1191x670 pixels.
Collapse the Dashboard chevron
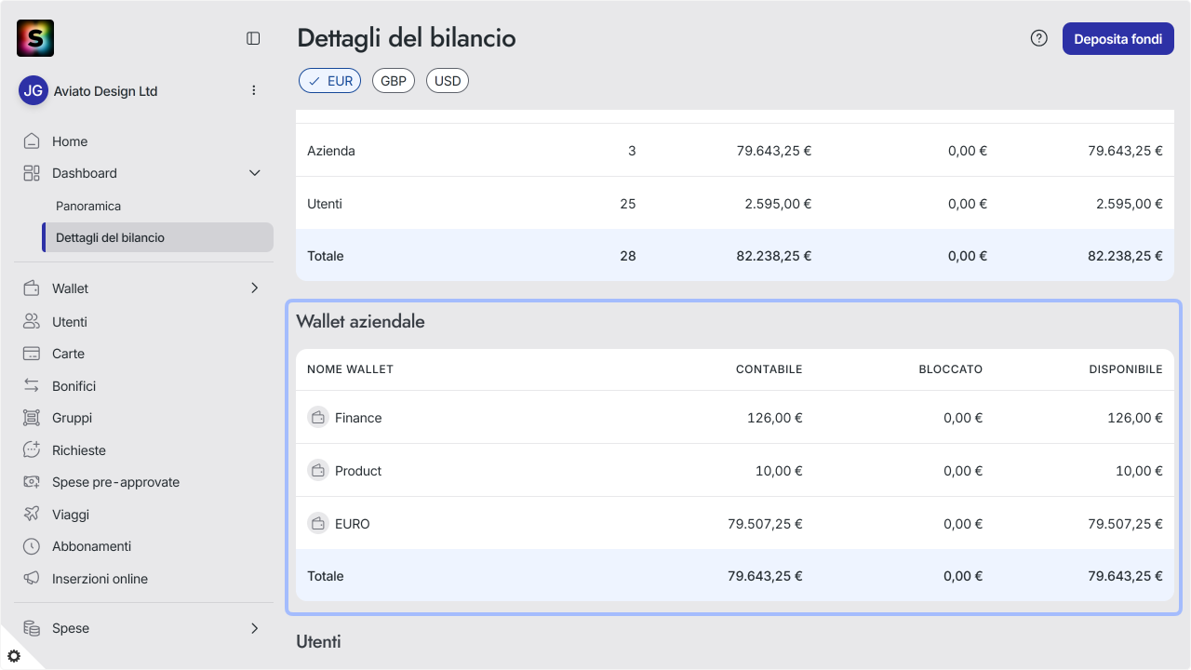(x=255, y=173)
